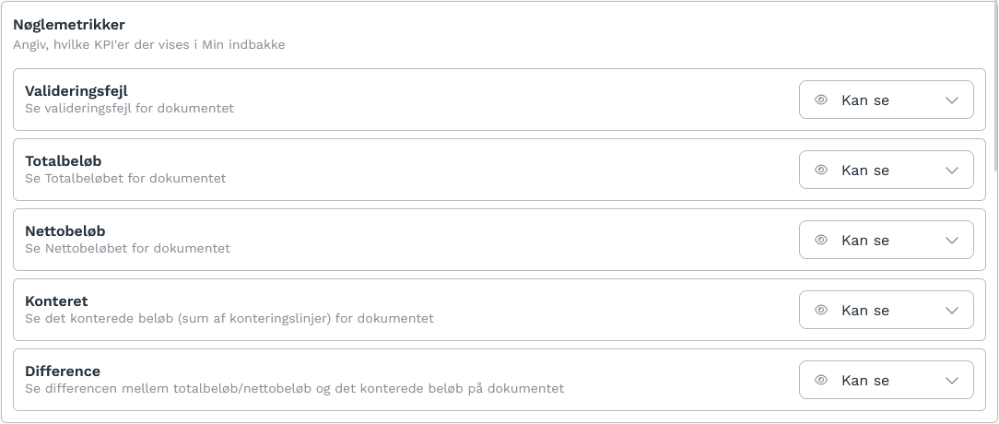This screenshot has width=999, height=424.
Task: Click the Konteret description text
Action: click(x=229, y=318)
